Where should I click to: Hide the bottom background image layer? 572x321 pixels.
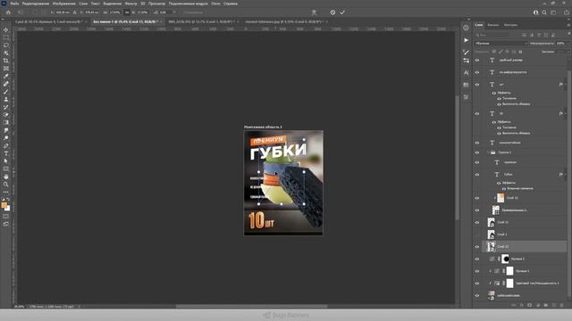pyautogui.click(x=477, y=295)
